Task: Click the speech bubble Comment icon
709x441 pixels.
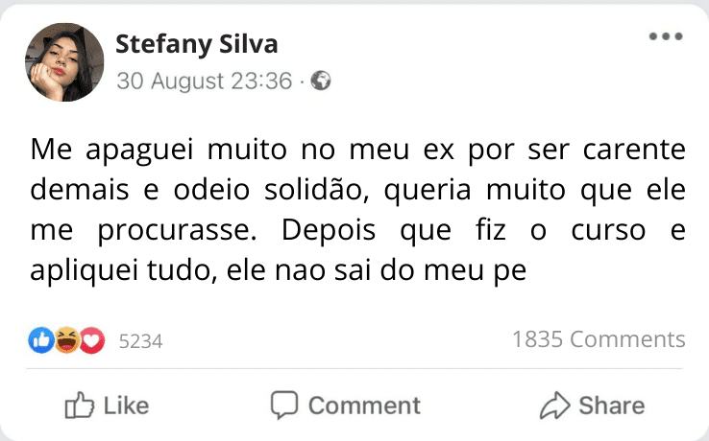Action: click(x=283, y=406)
